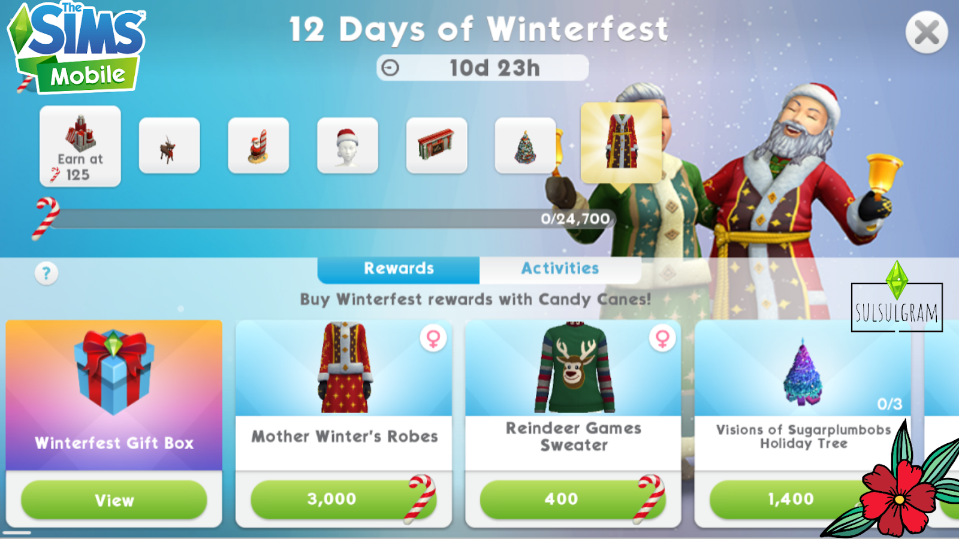
Task: Open the question mark help button
Action: point(46,273)
